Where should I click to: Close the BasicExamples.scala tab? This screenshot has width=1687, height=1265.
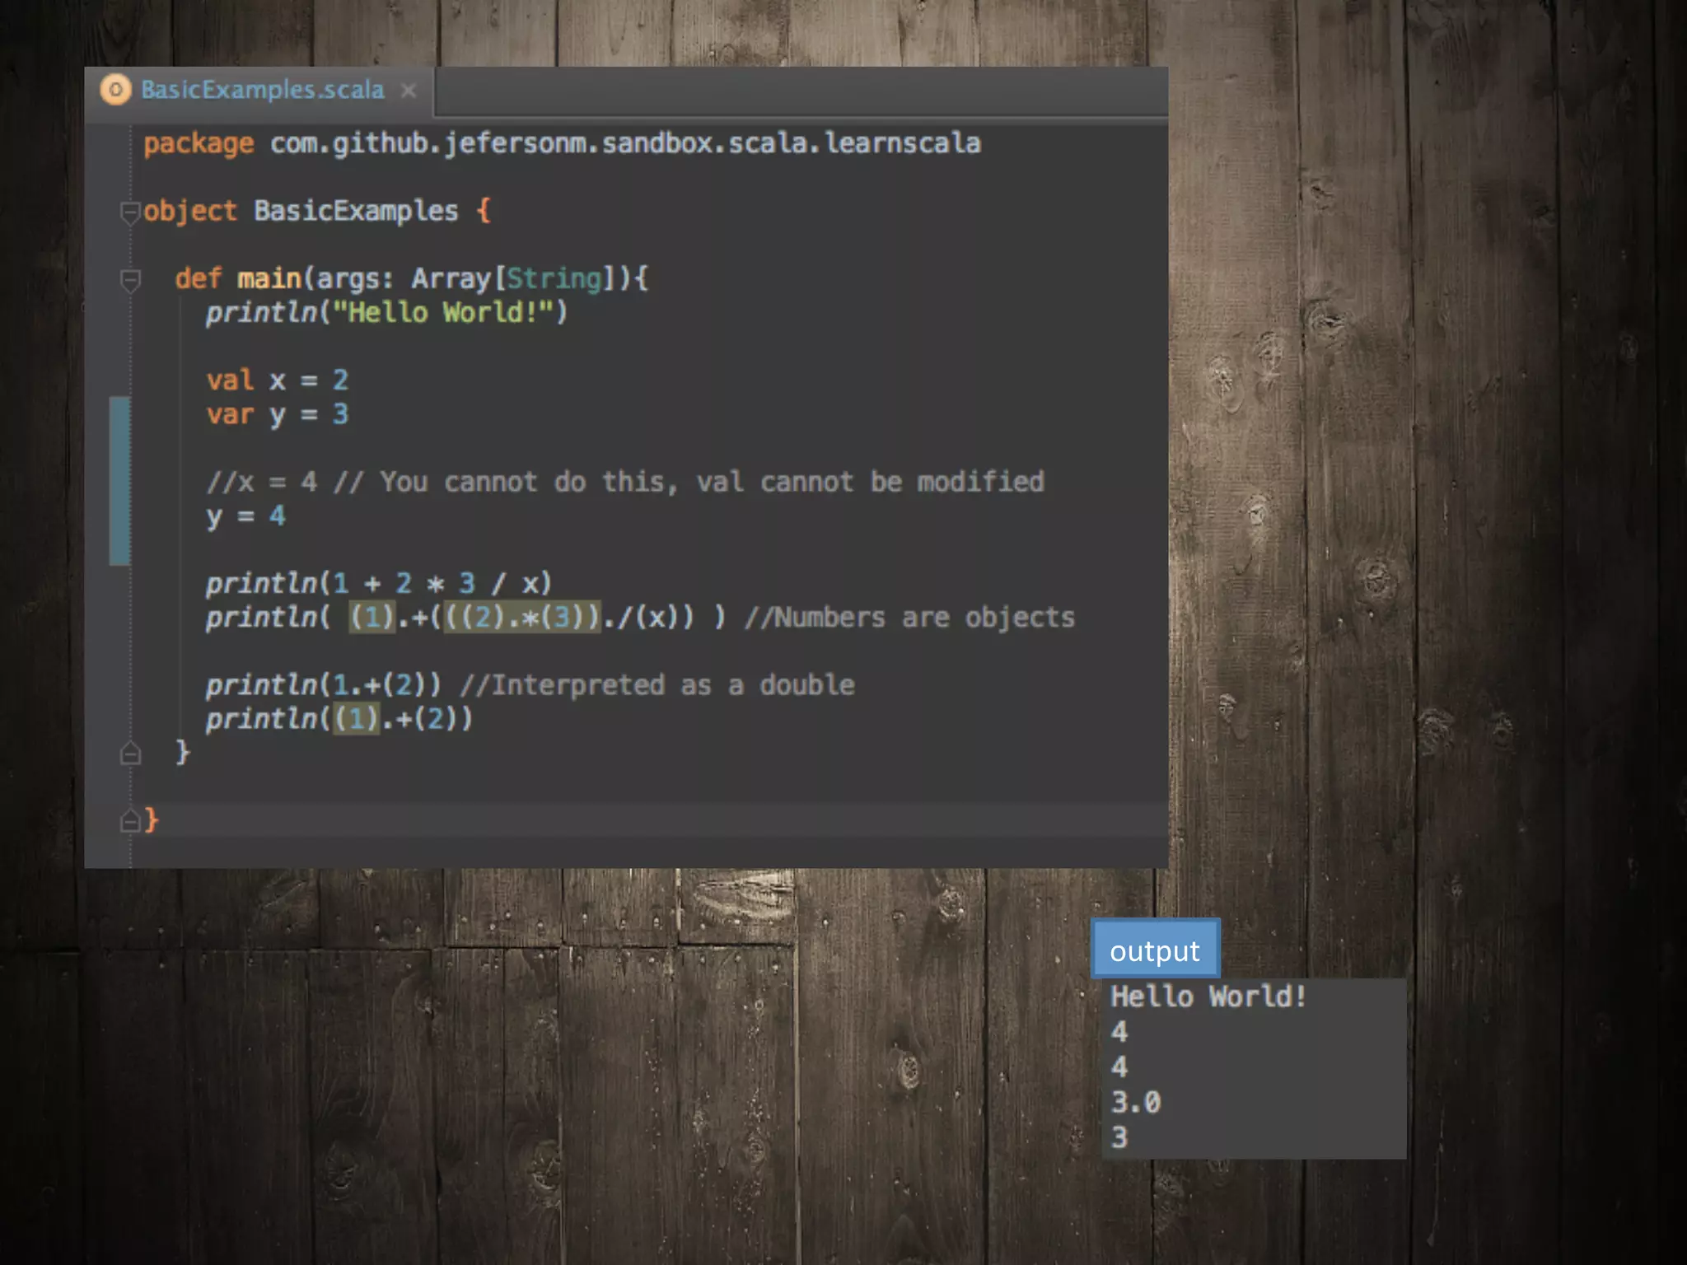(x=409, y=90)
